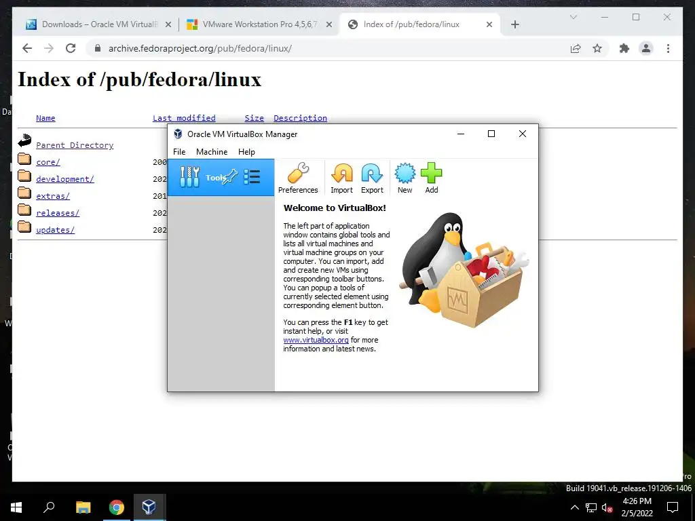Close the Index of /pub/fedora/linux tab
The width and height of the screenshot is (695, 521).
coord(489,24)
